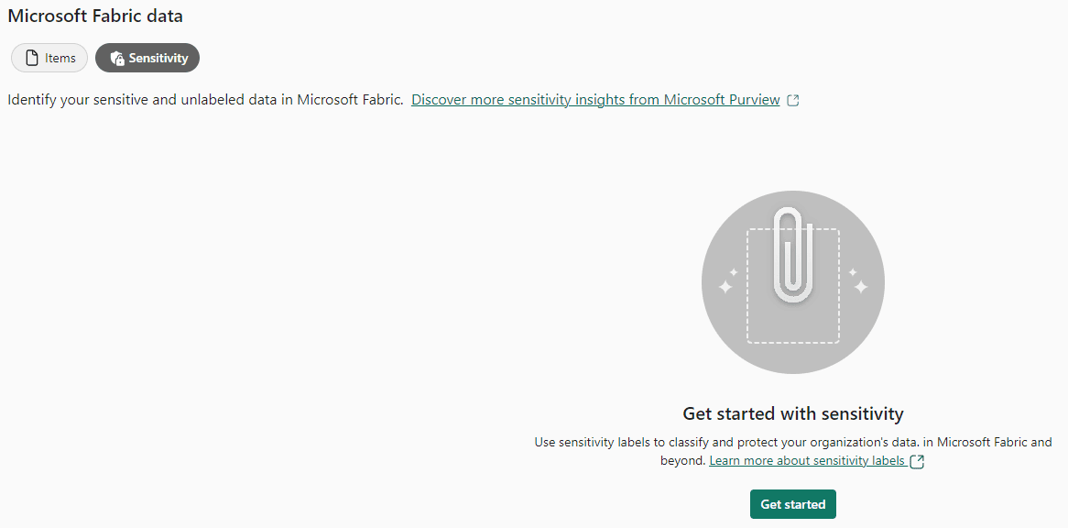
Task: Click the paperclip illustration
Action: [x=793, y=256]
